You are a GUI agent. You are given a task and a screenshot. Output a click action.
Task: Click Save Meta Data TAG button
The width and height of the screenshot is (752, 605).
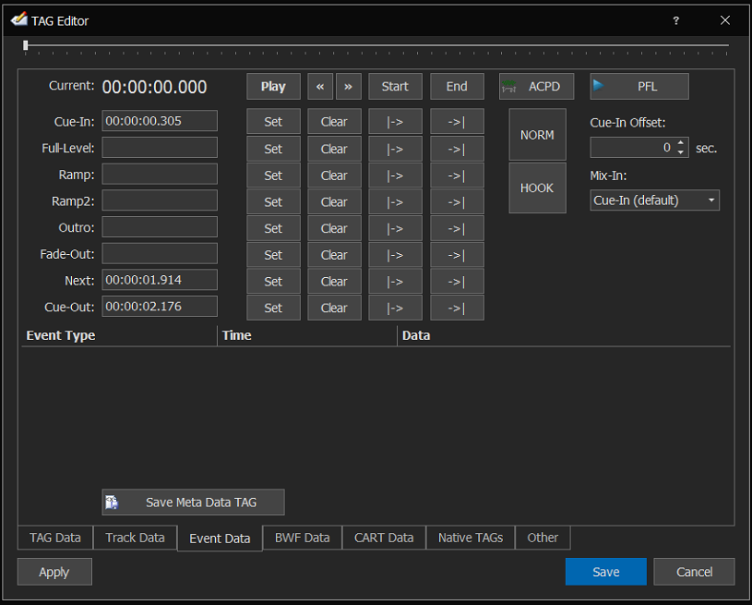pos(193,502)
